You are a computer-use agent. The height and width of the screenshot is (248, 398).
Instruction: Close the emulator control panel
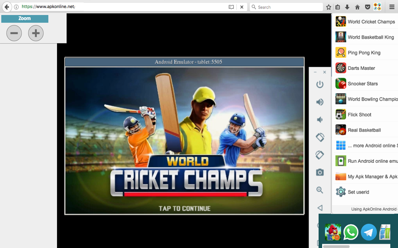pyautogui.click(x=325, y=72)
